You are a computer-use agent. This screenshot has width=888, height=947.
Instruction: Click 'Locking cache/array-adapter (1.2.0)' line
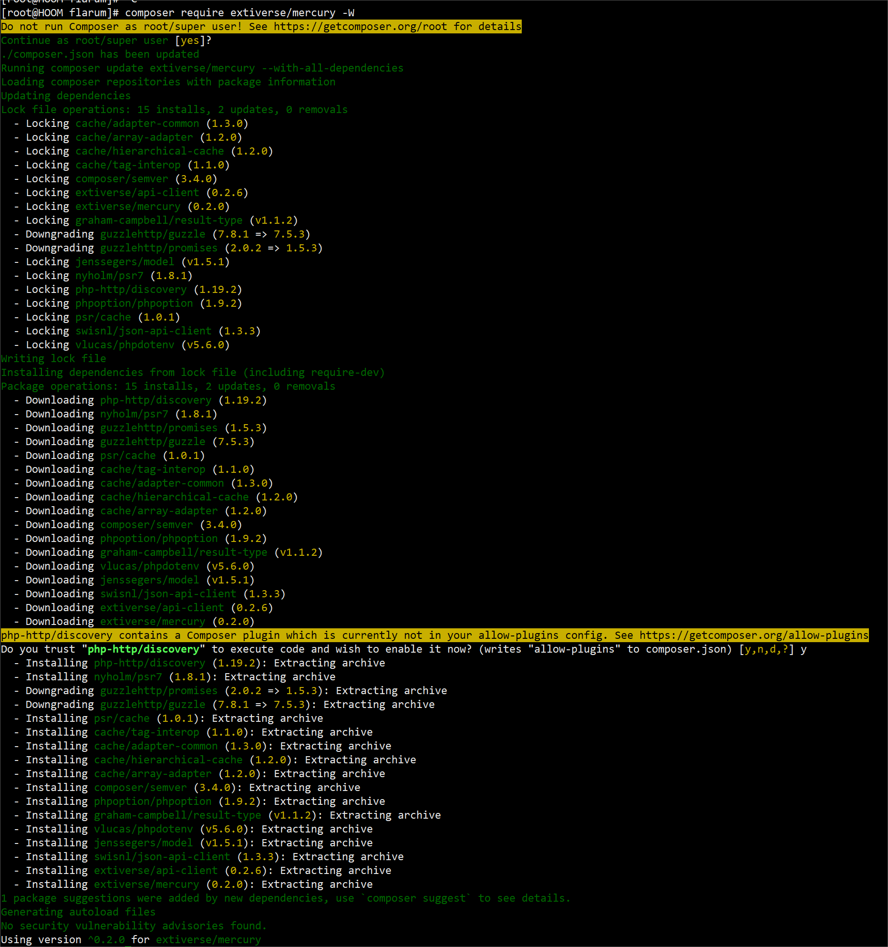pos(128,137)
